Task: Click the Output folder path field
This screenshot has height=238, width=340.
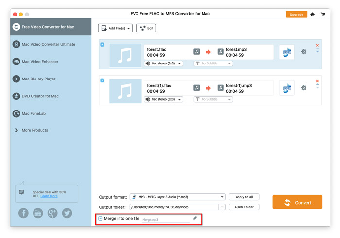Action: [174, 207]
